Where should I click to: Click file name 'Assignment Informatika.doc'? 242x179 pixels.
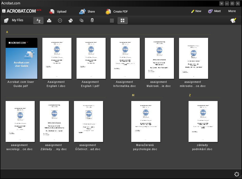125,84
